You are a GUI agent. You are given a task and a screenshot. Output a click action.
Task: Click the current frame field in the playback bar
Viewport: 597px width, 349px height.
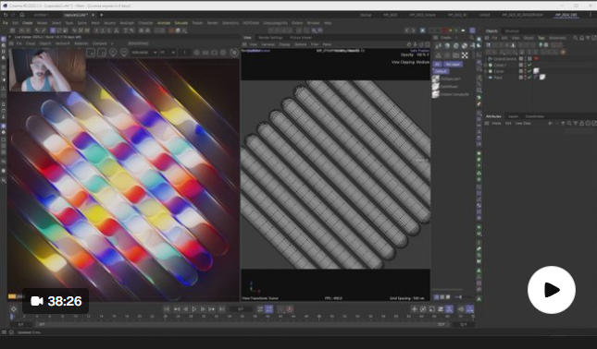tap(241, 309)
